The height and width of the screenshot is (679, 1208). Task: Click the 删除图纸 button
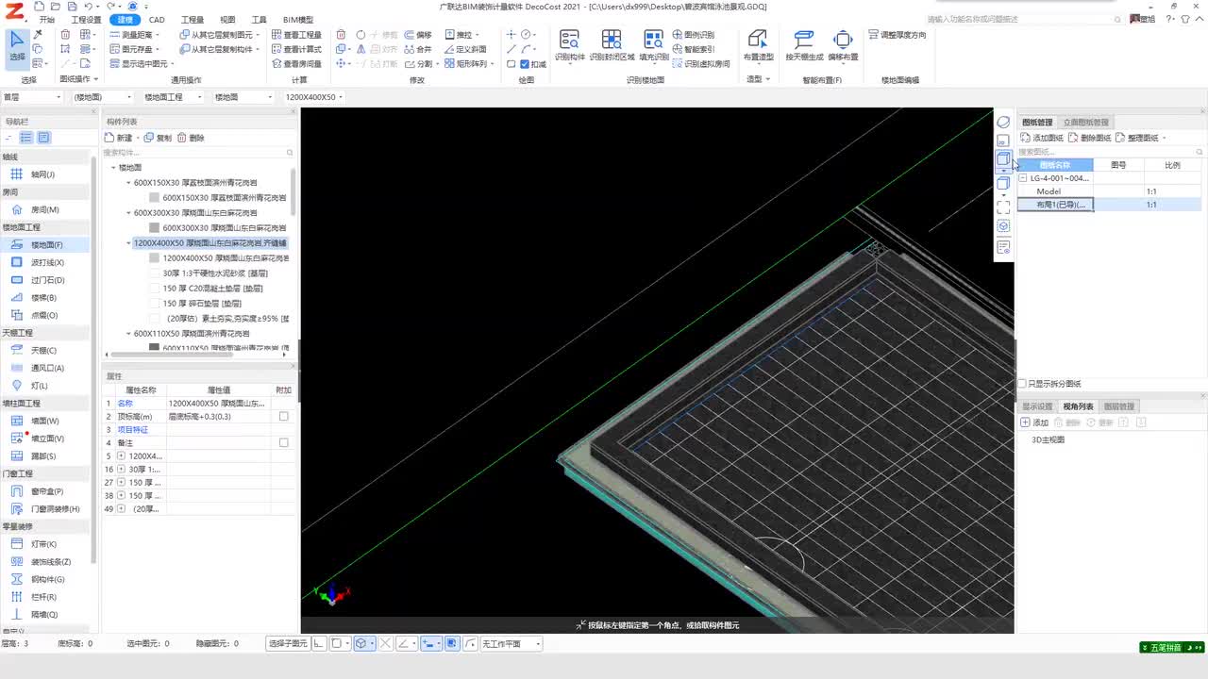(1090, 138)
